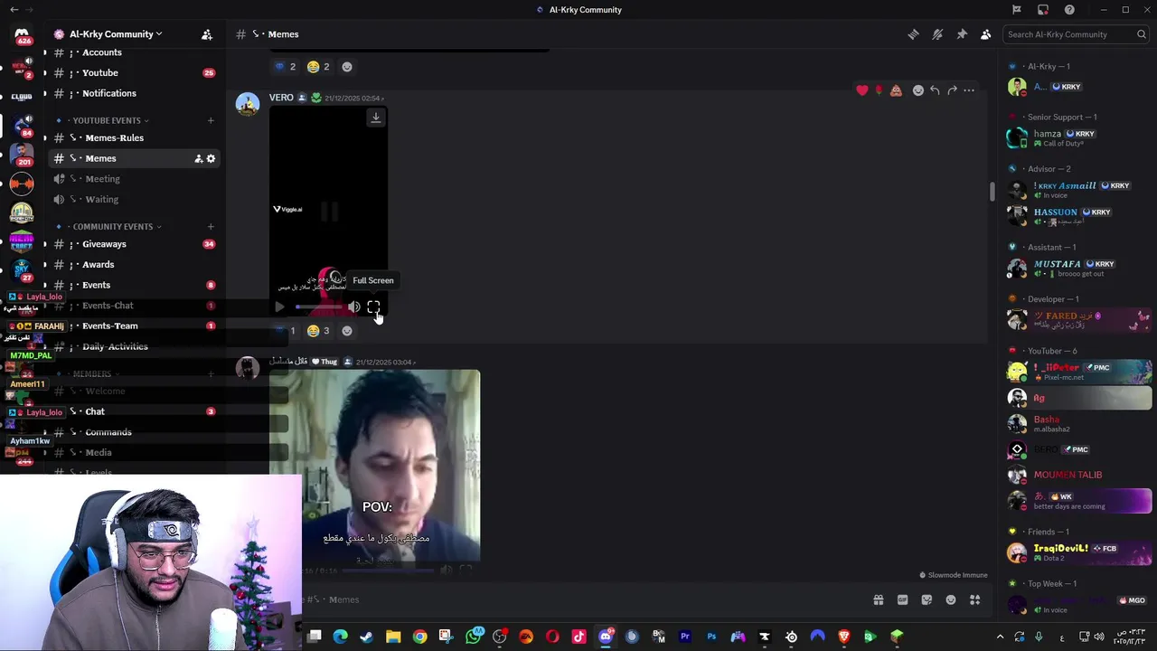
Task: Open sticker picker in message bar
Action: [927, 599]
